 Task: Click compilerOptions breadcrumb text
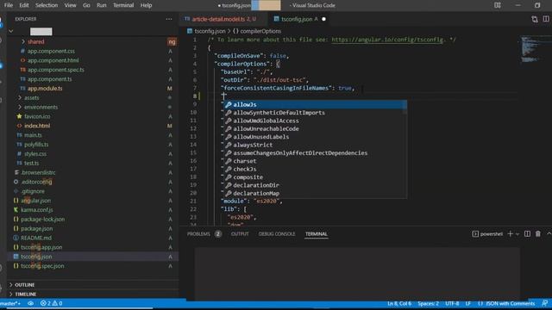click(x=260, y=31)
